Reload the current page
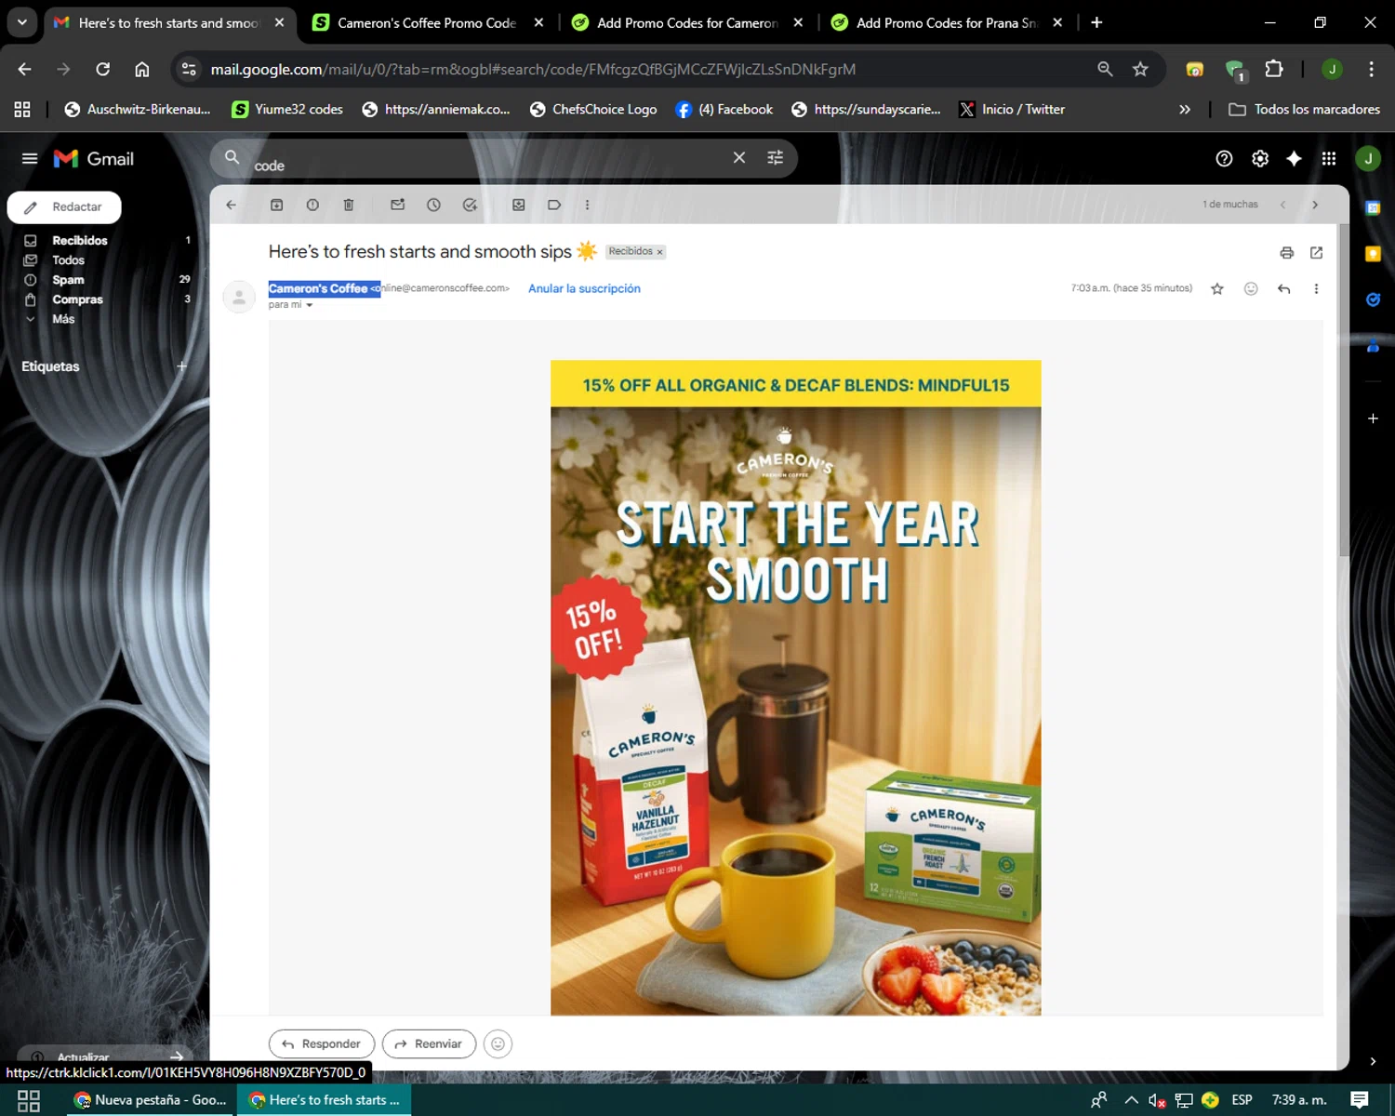 pyautogui.click(x=102, y=69)
